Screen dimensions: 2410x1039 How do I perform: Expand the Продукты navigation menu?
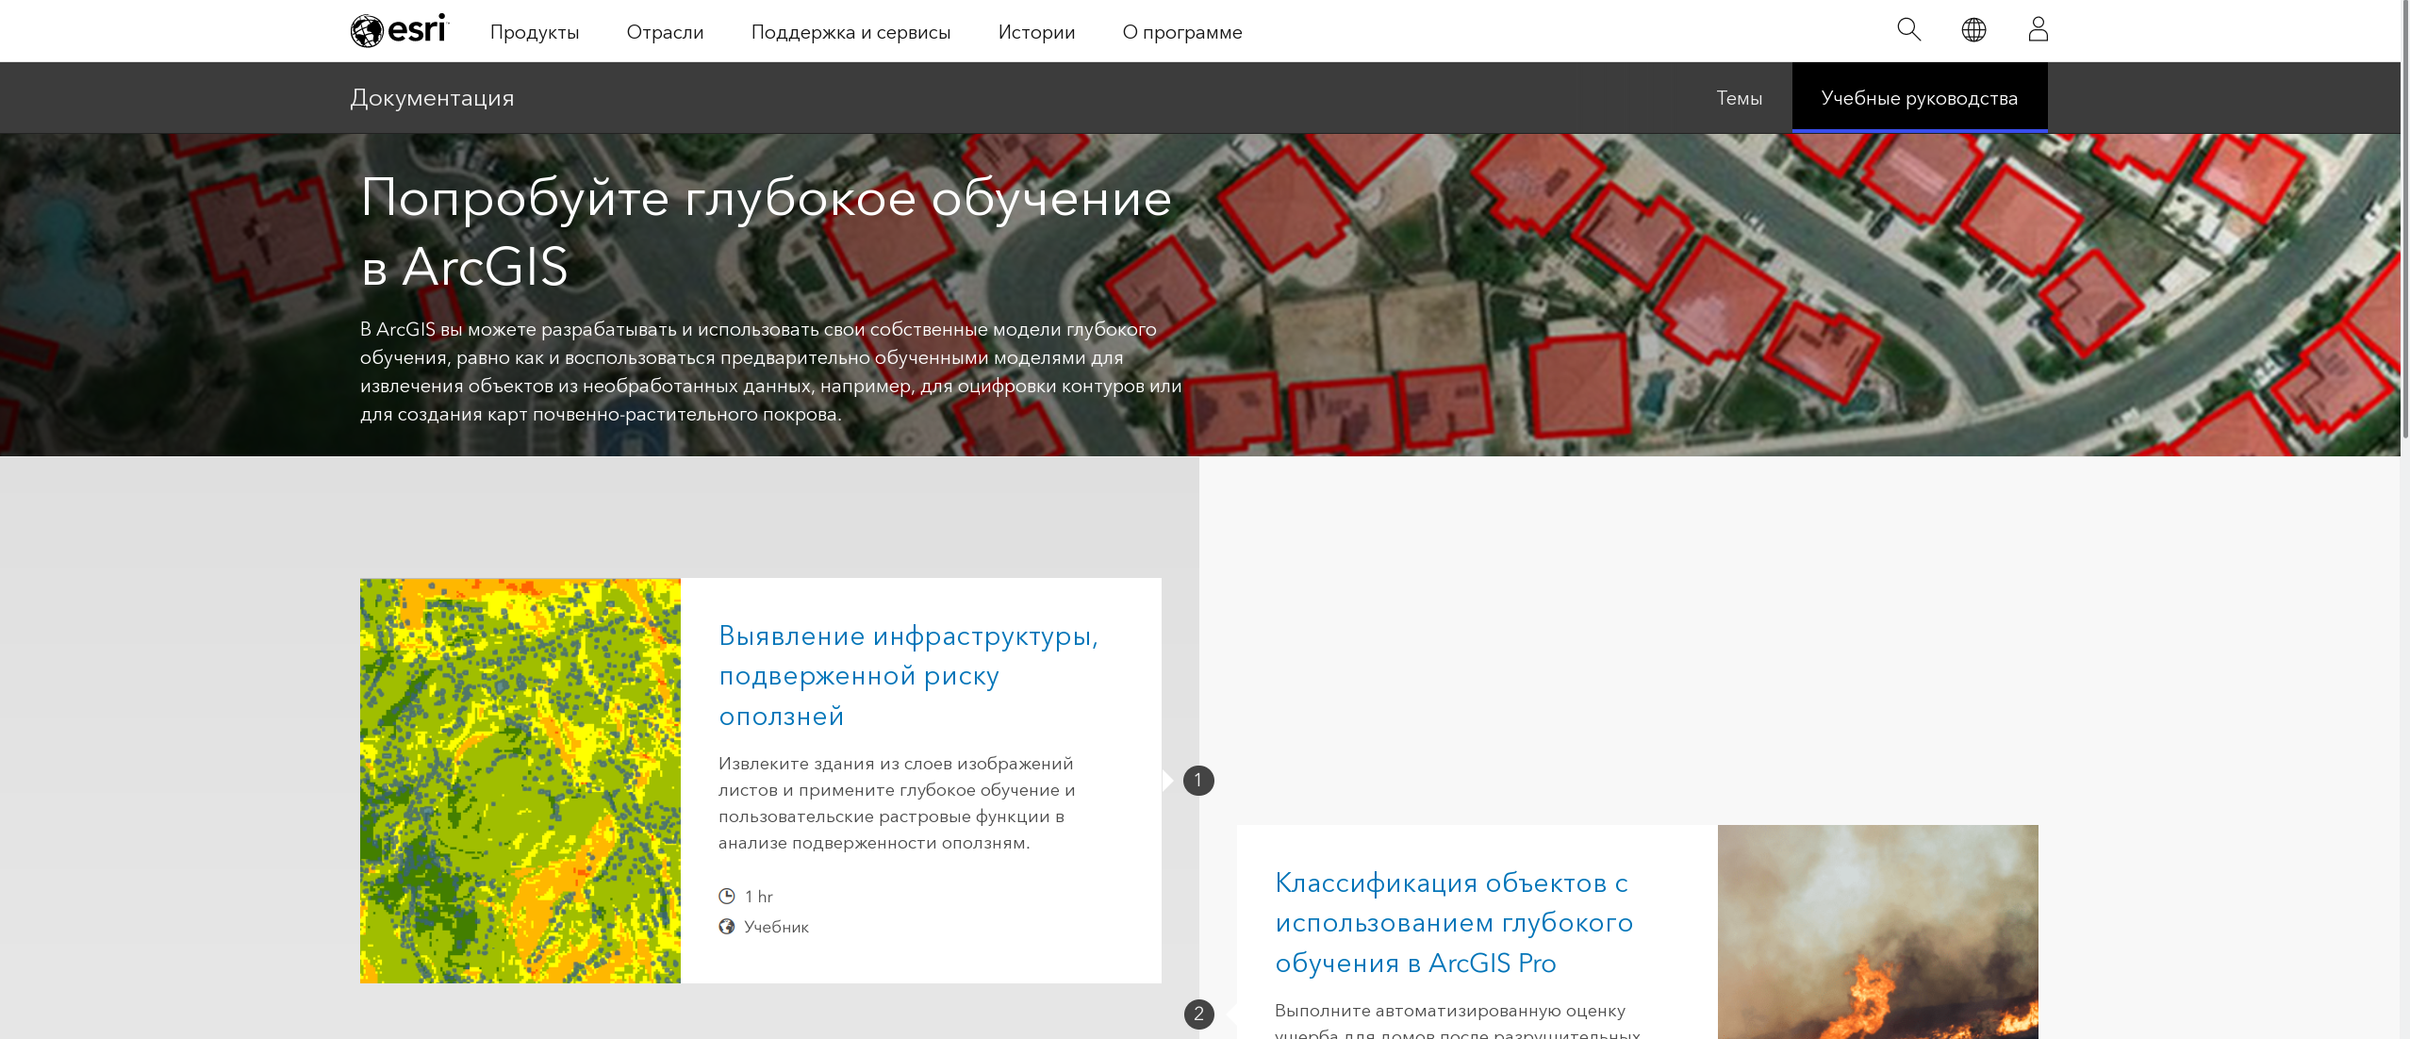pyautogui.click(x=535, y=32)
